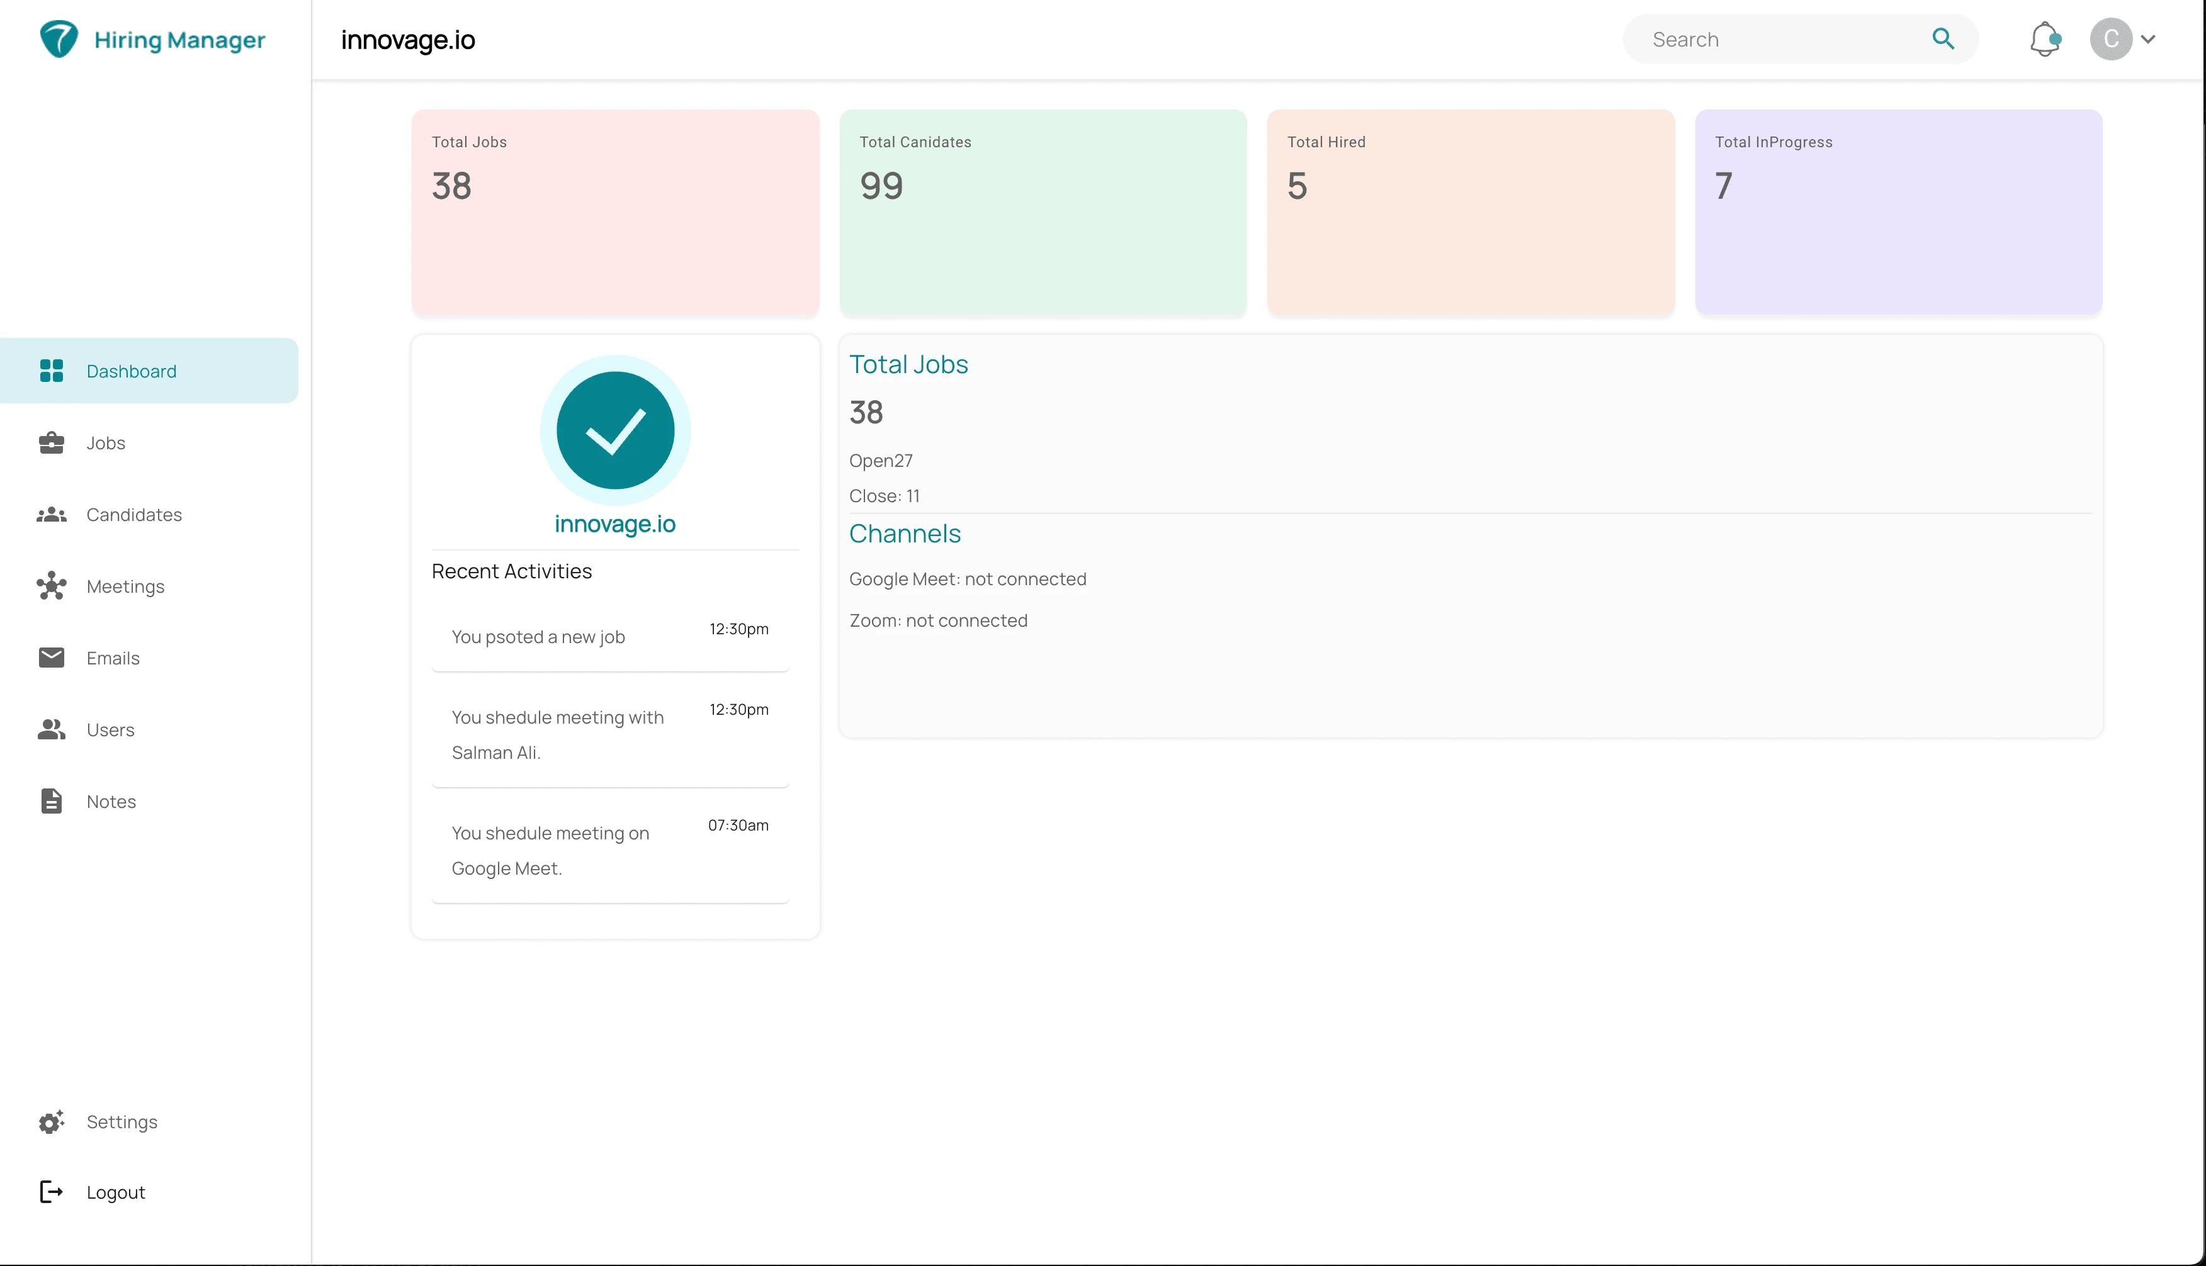The height and width of the screenshot is (1266, 2206).
Task: Click the 07:30am timestamp
Action: pyautogui.click(x=738, y=825)
